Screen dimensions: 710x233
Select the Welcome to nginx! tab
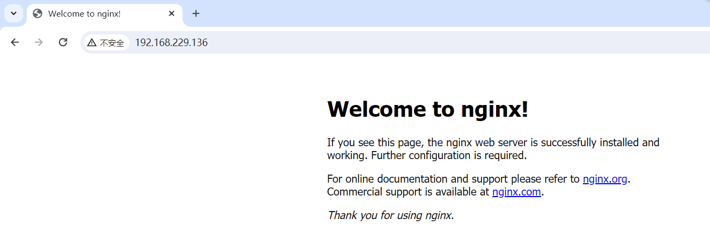(105, 14)
